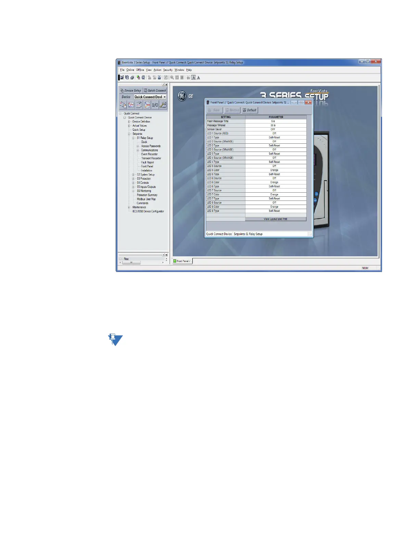
Task: Select Commands tree item
Action: pyautogui.click(x=143, y=203)
